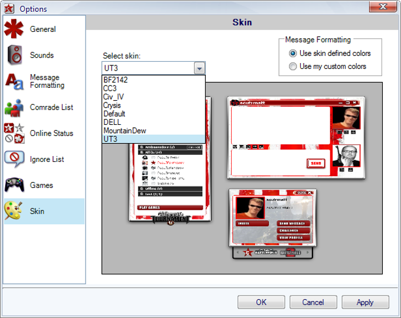Screen dimensions: 401x318
Task: Open the General options page
Action: (42, 29)
